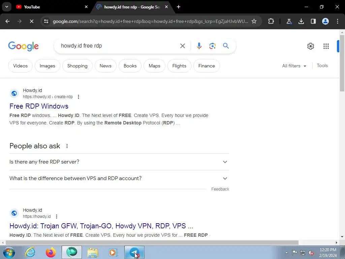Viewport: 345px width, 259px height.
Task: Launch Firefox from the taskbar
Action: coord(51,253)
